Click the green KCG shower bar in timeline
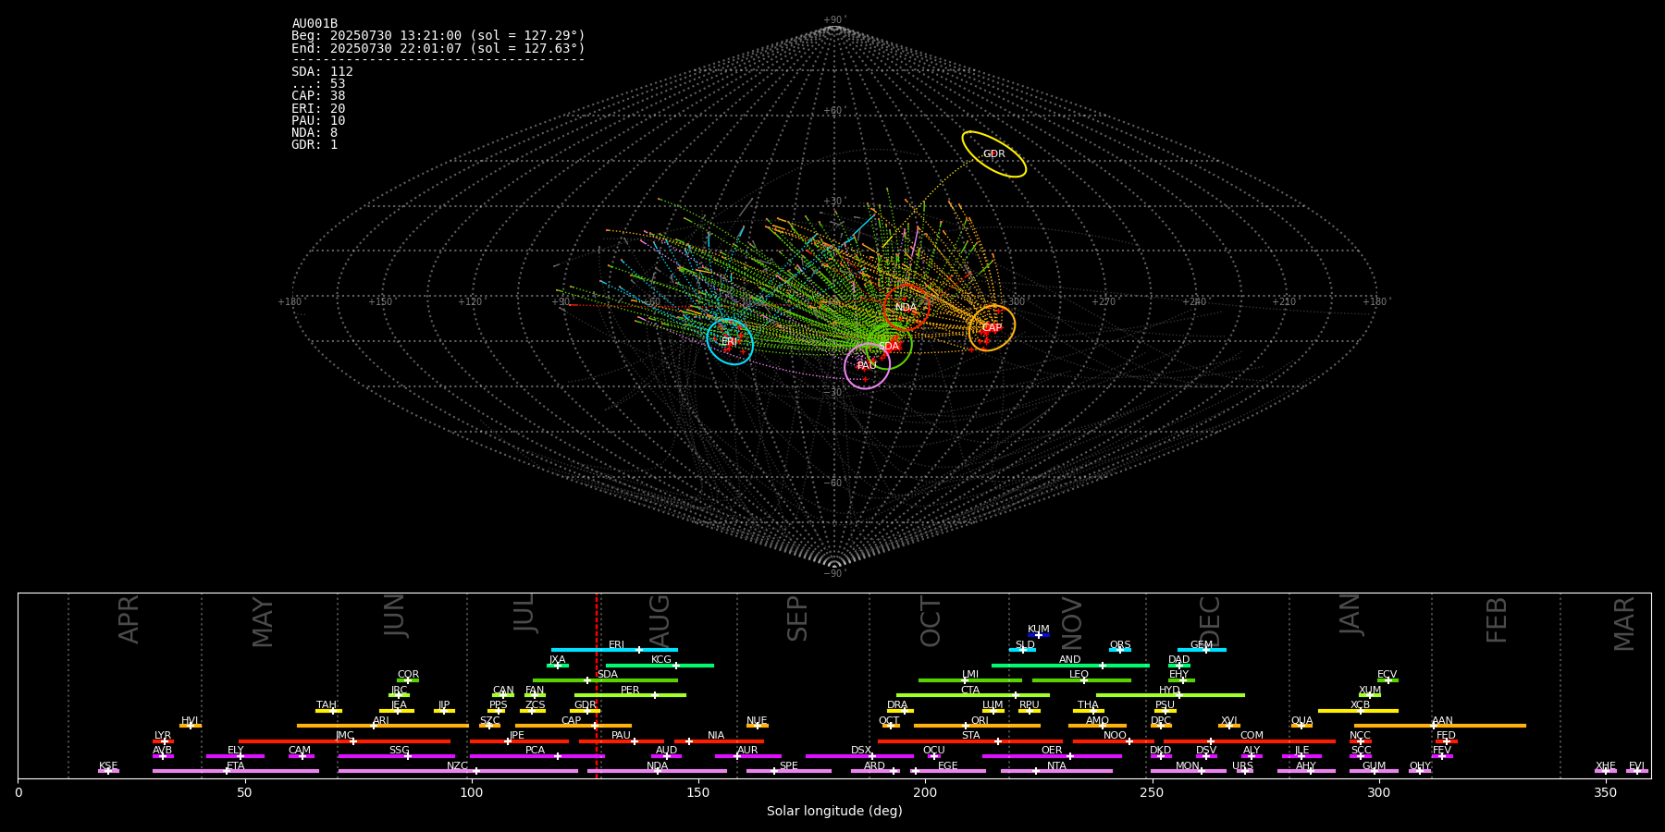Viewport: 1665px width, 832px height. [x=660, y=665]
